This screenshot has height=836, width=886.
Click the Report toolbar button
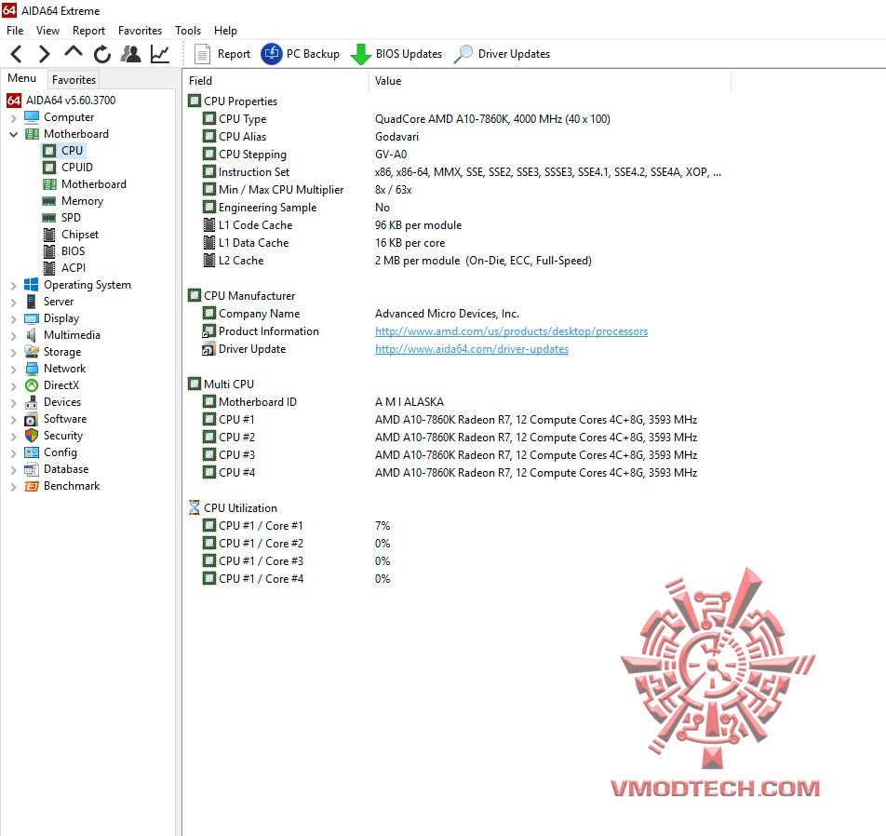222,54
